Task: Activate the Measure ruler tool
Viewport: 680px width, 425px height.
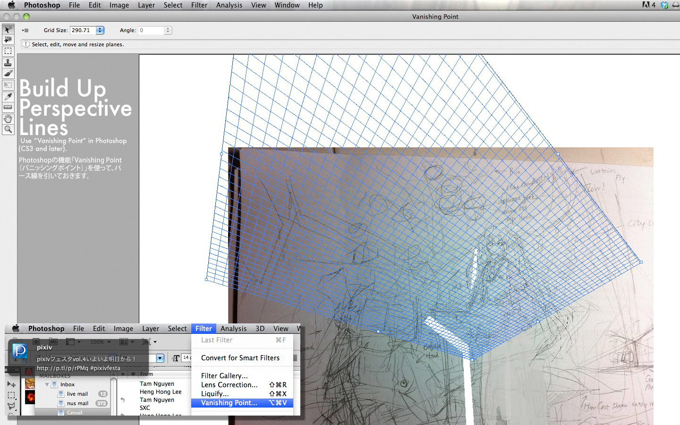Action: 8,108
